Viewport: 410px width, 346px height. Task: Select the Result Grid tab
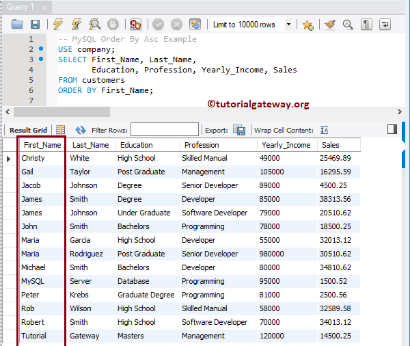coord(28,130)
